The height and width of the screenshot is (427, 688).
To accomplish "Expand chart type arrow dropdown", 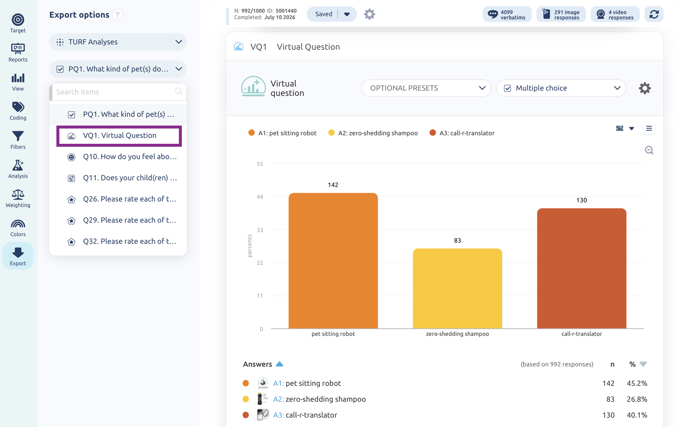I will point(632,129).
